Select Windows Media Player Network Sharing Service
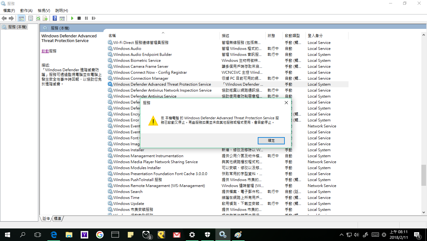The width and height of the screenshot is (427, 241). point(228,162)
